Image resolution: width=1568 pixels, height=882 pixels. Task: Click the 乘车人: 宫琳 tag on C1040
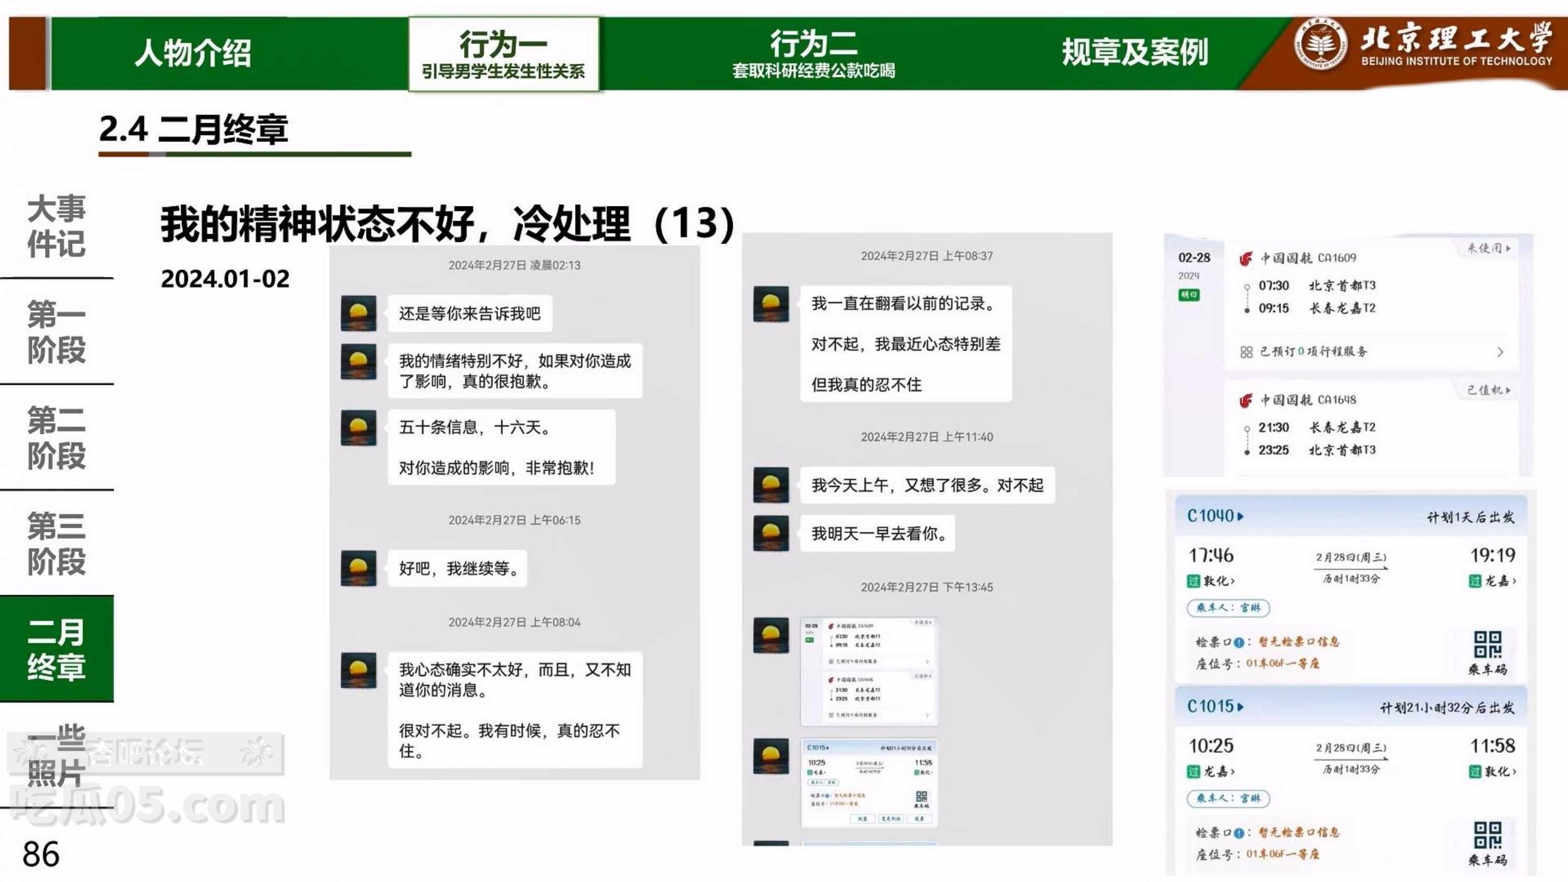(1228, 608)
